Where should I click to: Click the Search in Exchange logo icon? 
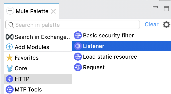coord(10,37)
